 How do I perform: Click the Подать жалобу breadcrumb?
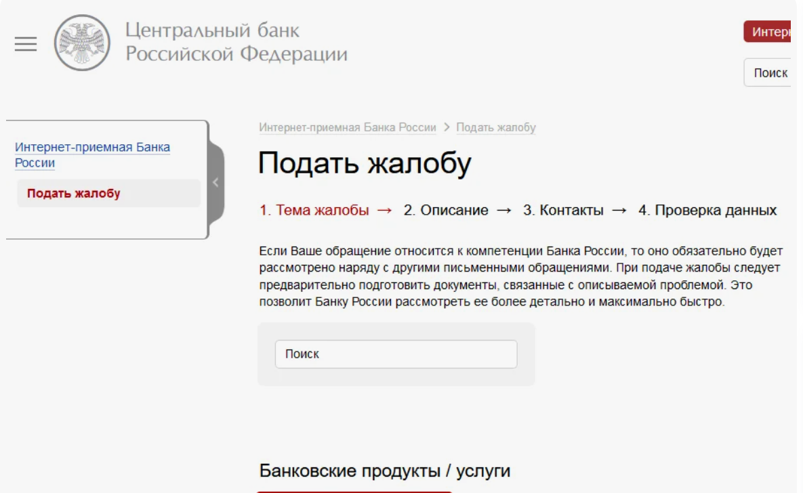tap(496, 126)
